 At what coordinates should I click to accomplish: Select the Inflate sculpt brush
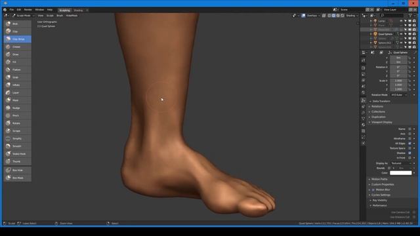pyautogui.click(x=18, y=85)
